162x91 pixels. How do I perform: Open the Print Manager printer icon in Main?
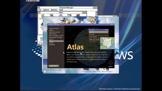[x=60, y=15]
